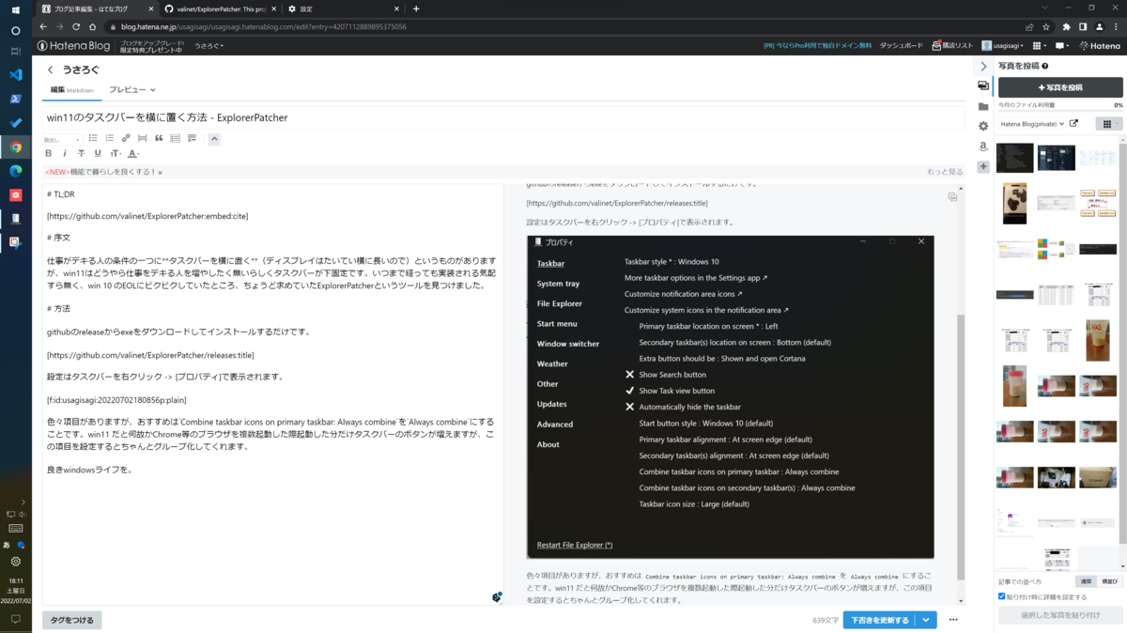Open Chrome extensions puzzle icon
Screen dimensions: 1127x633
pyautogui.click(x=1066, y=27)
